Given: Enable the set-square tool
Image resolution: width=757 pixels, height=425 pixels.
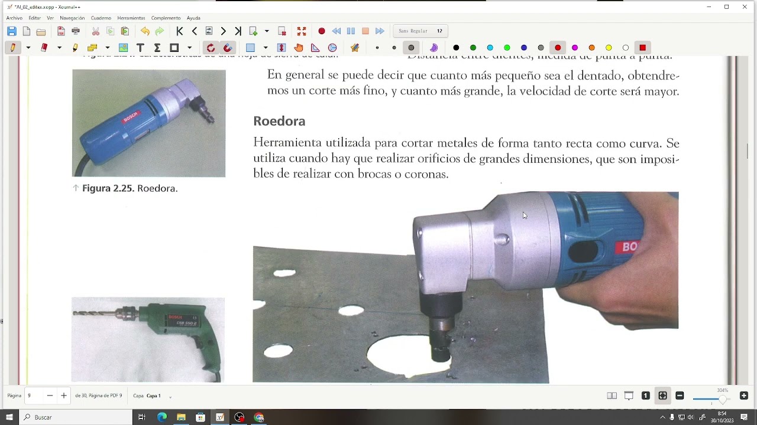Looking at the screenshot, I should [x=315, y=48].
